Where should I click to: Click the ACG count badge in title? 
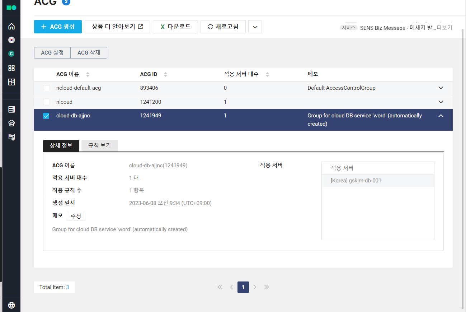point(66,2)
